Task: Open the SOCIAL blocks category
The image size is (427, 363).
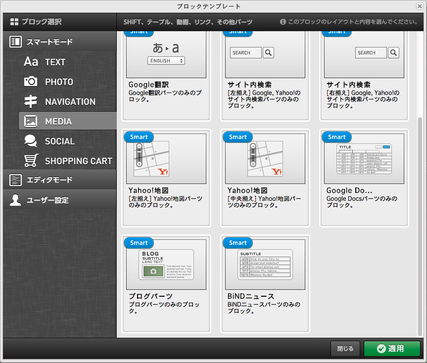Action: (x=59, y=141)
